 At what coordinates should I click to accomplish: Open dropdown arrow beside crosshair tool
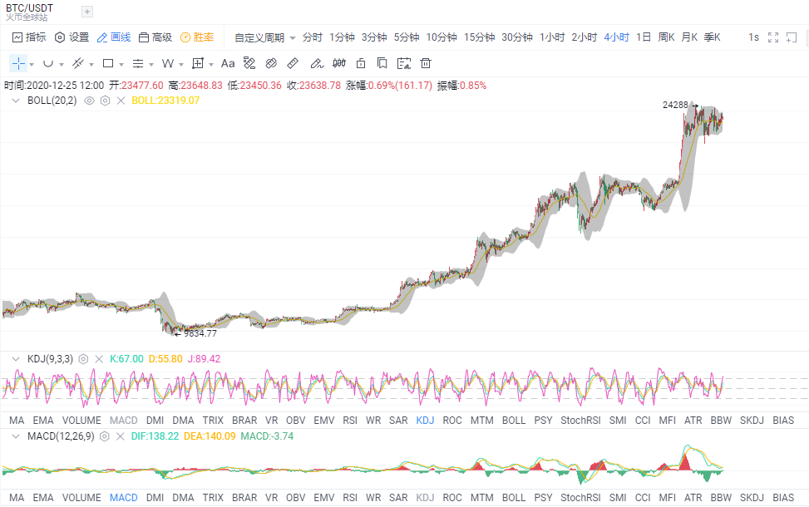coord(32,65)
